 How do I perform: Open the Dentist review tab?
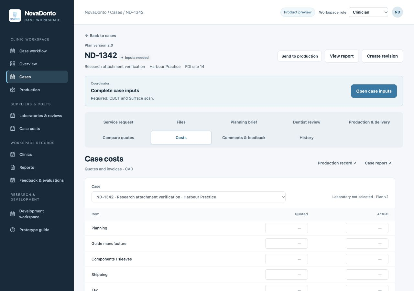pos(307,122)
